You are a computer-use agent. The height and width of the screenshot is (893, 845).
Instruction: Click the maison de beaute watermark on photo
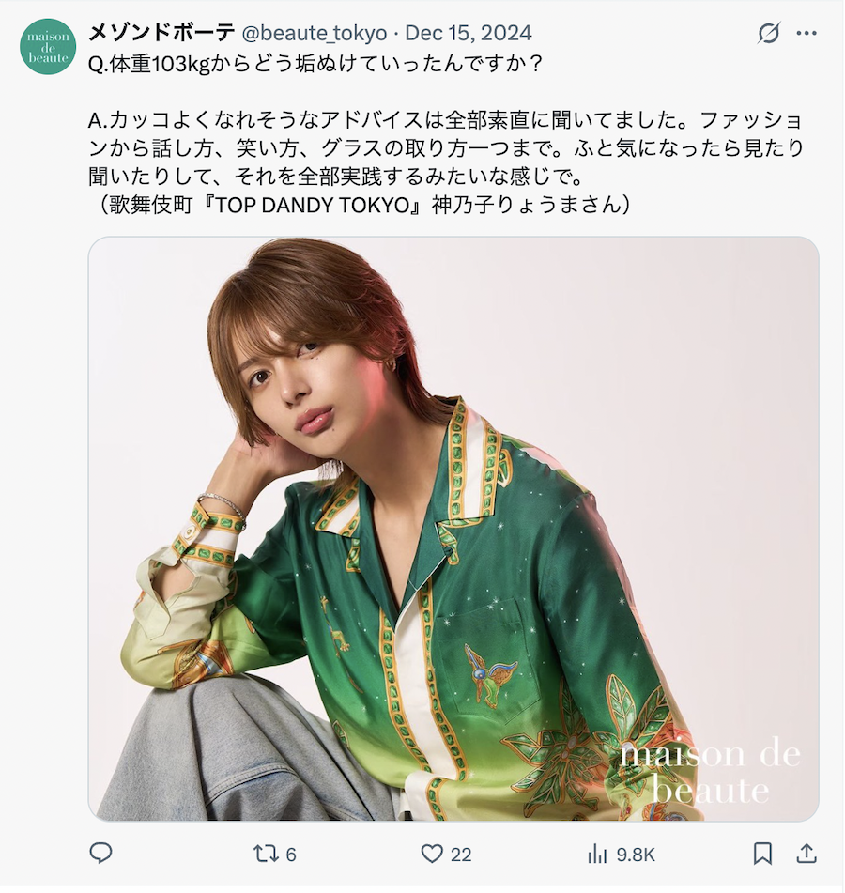(x=710, y=772)
